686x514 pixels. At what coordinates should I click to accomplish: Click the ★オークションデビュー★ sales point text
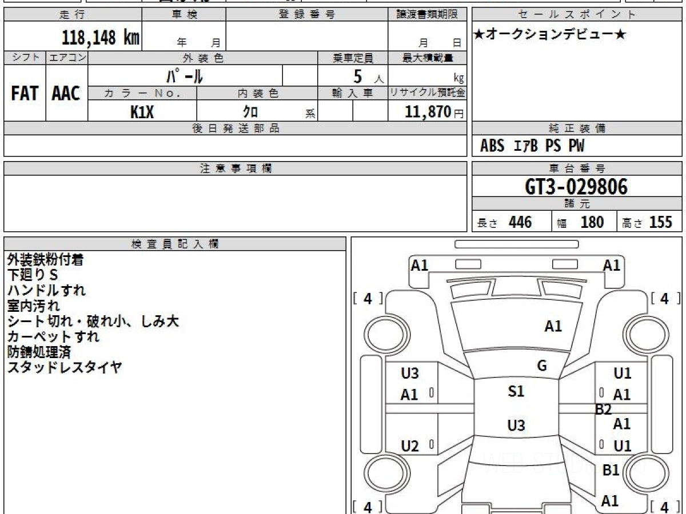click(x=551, y=35)
